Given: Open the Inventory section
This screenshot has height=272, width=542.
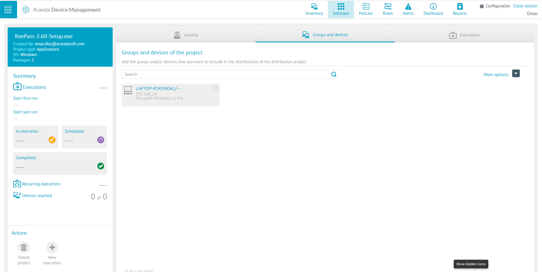Looking at the screenshot, I should tap(314, 9).
